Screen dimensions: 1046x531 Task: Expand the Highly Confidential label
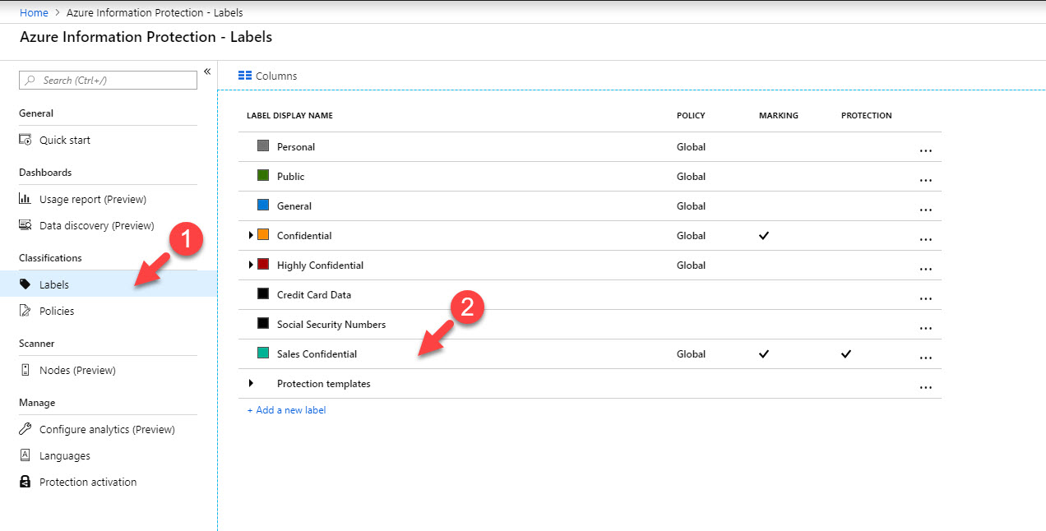click(x=251, y=265)
